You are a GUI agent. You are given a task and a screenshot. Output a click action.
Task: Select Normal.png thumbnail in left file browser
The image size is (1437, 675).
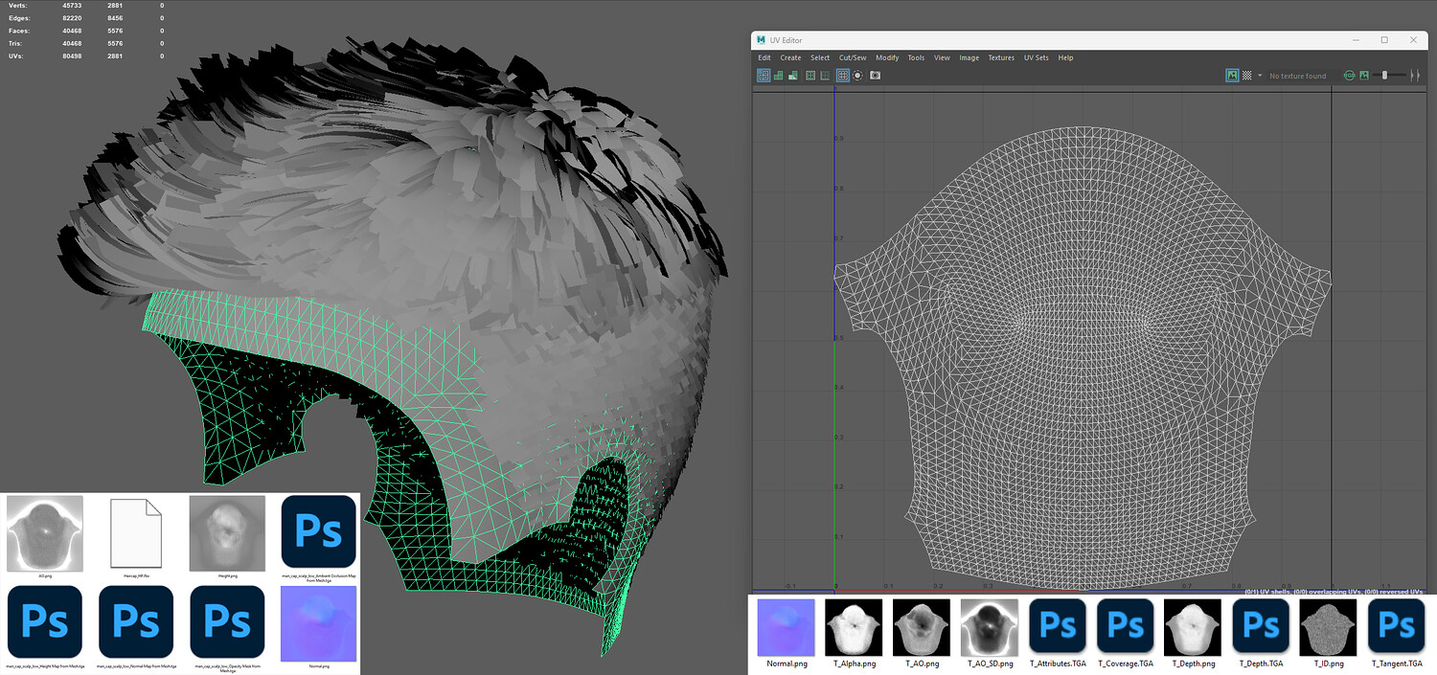(x=319, y=623)
